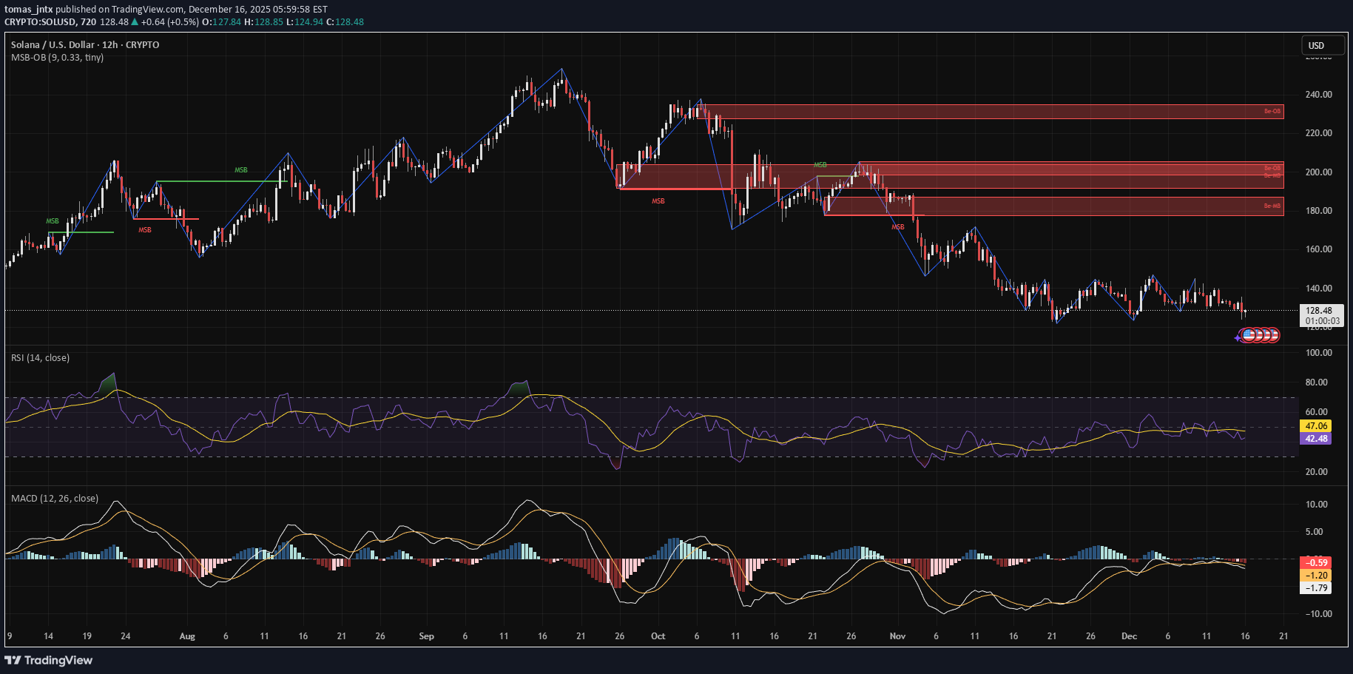This screenshot has height=674, width=1353.
Task: Click the 01:00:03 candle countdown timer
Action: coord(1323,320)
